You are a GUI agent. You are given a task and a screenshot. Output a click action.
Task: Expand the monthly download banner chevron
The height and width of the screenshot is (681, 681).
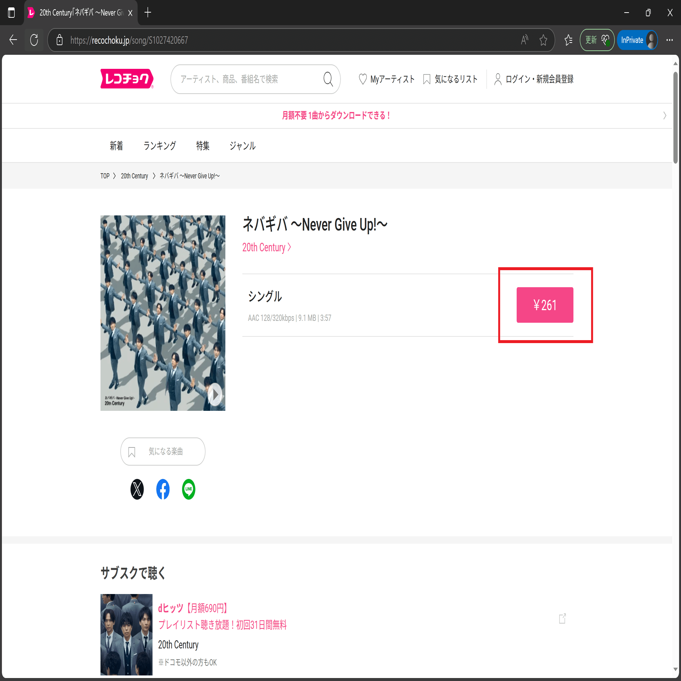coord(664,115)
